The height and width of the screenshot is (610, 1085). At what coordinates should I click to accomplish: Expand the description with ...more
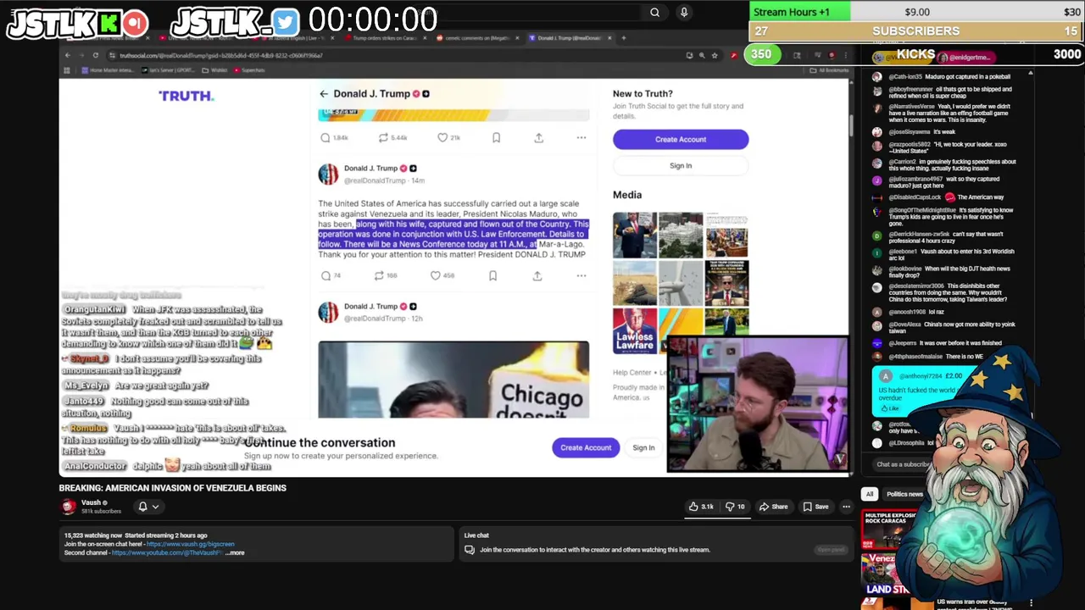tap(235, 552)
